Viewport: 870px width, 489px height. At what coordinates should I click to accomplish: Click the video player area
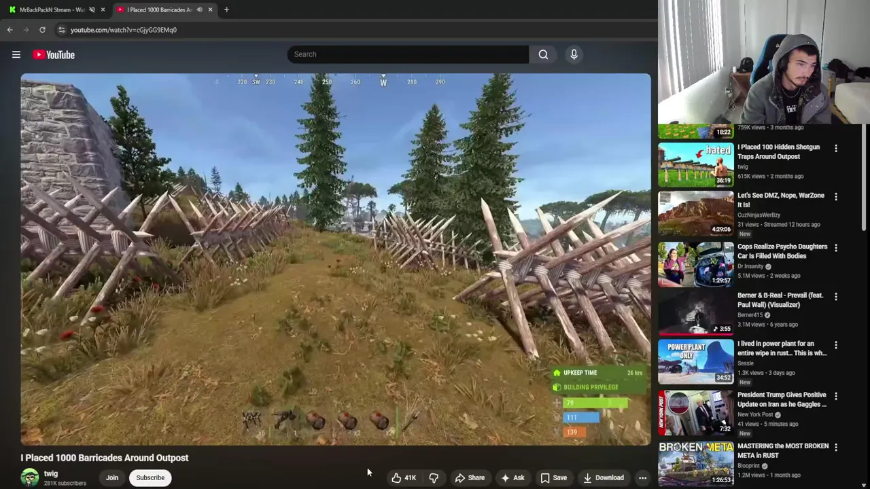point(336,259)
